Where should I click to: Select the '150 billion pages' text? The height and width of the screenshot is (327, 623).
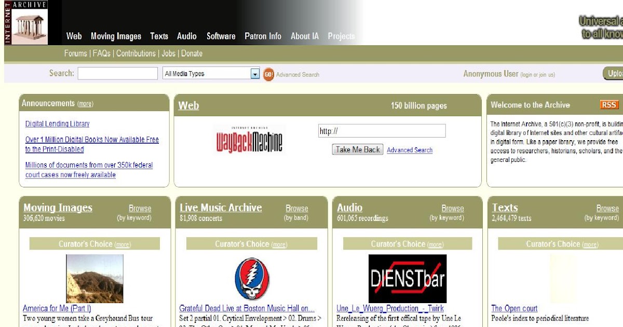coord(419,106)
